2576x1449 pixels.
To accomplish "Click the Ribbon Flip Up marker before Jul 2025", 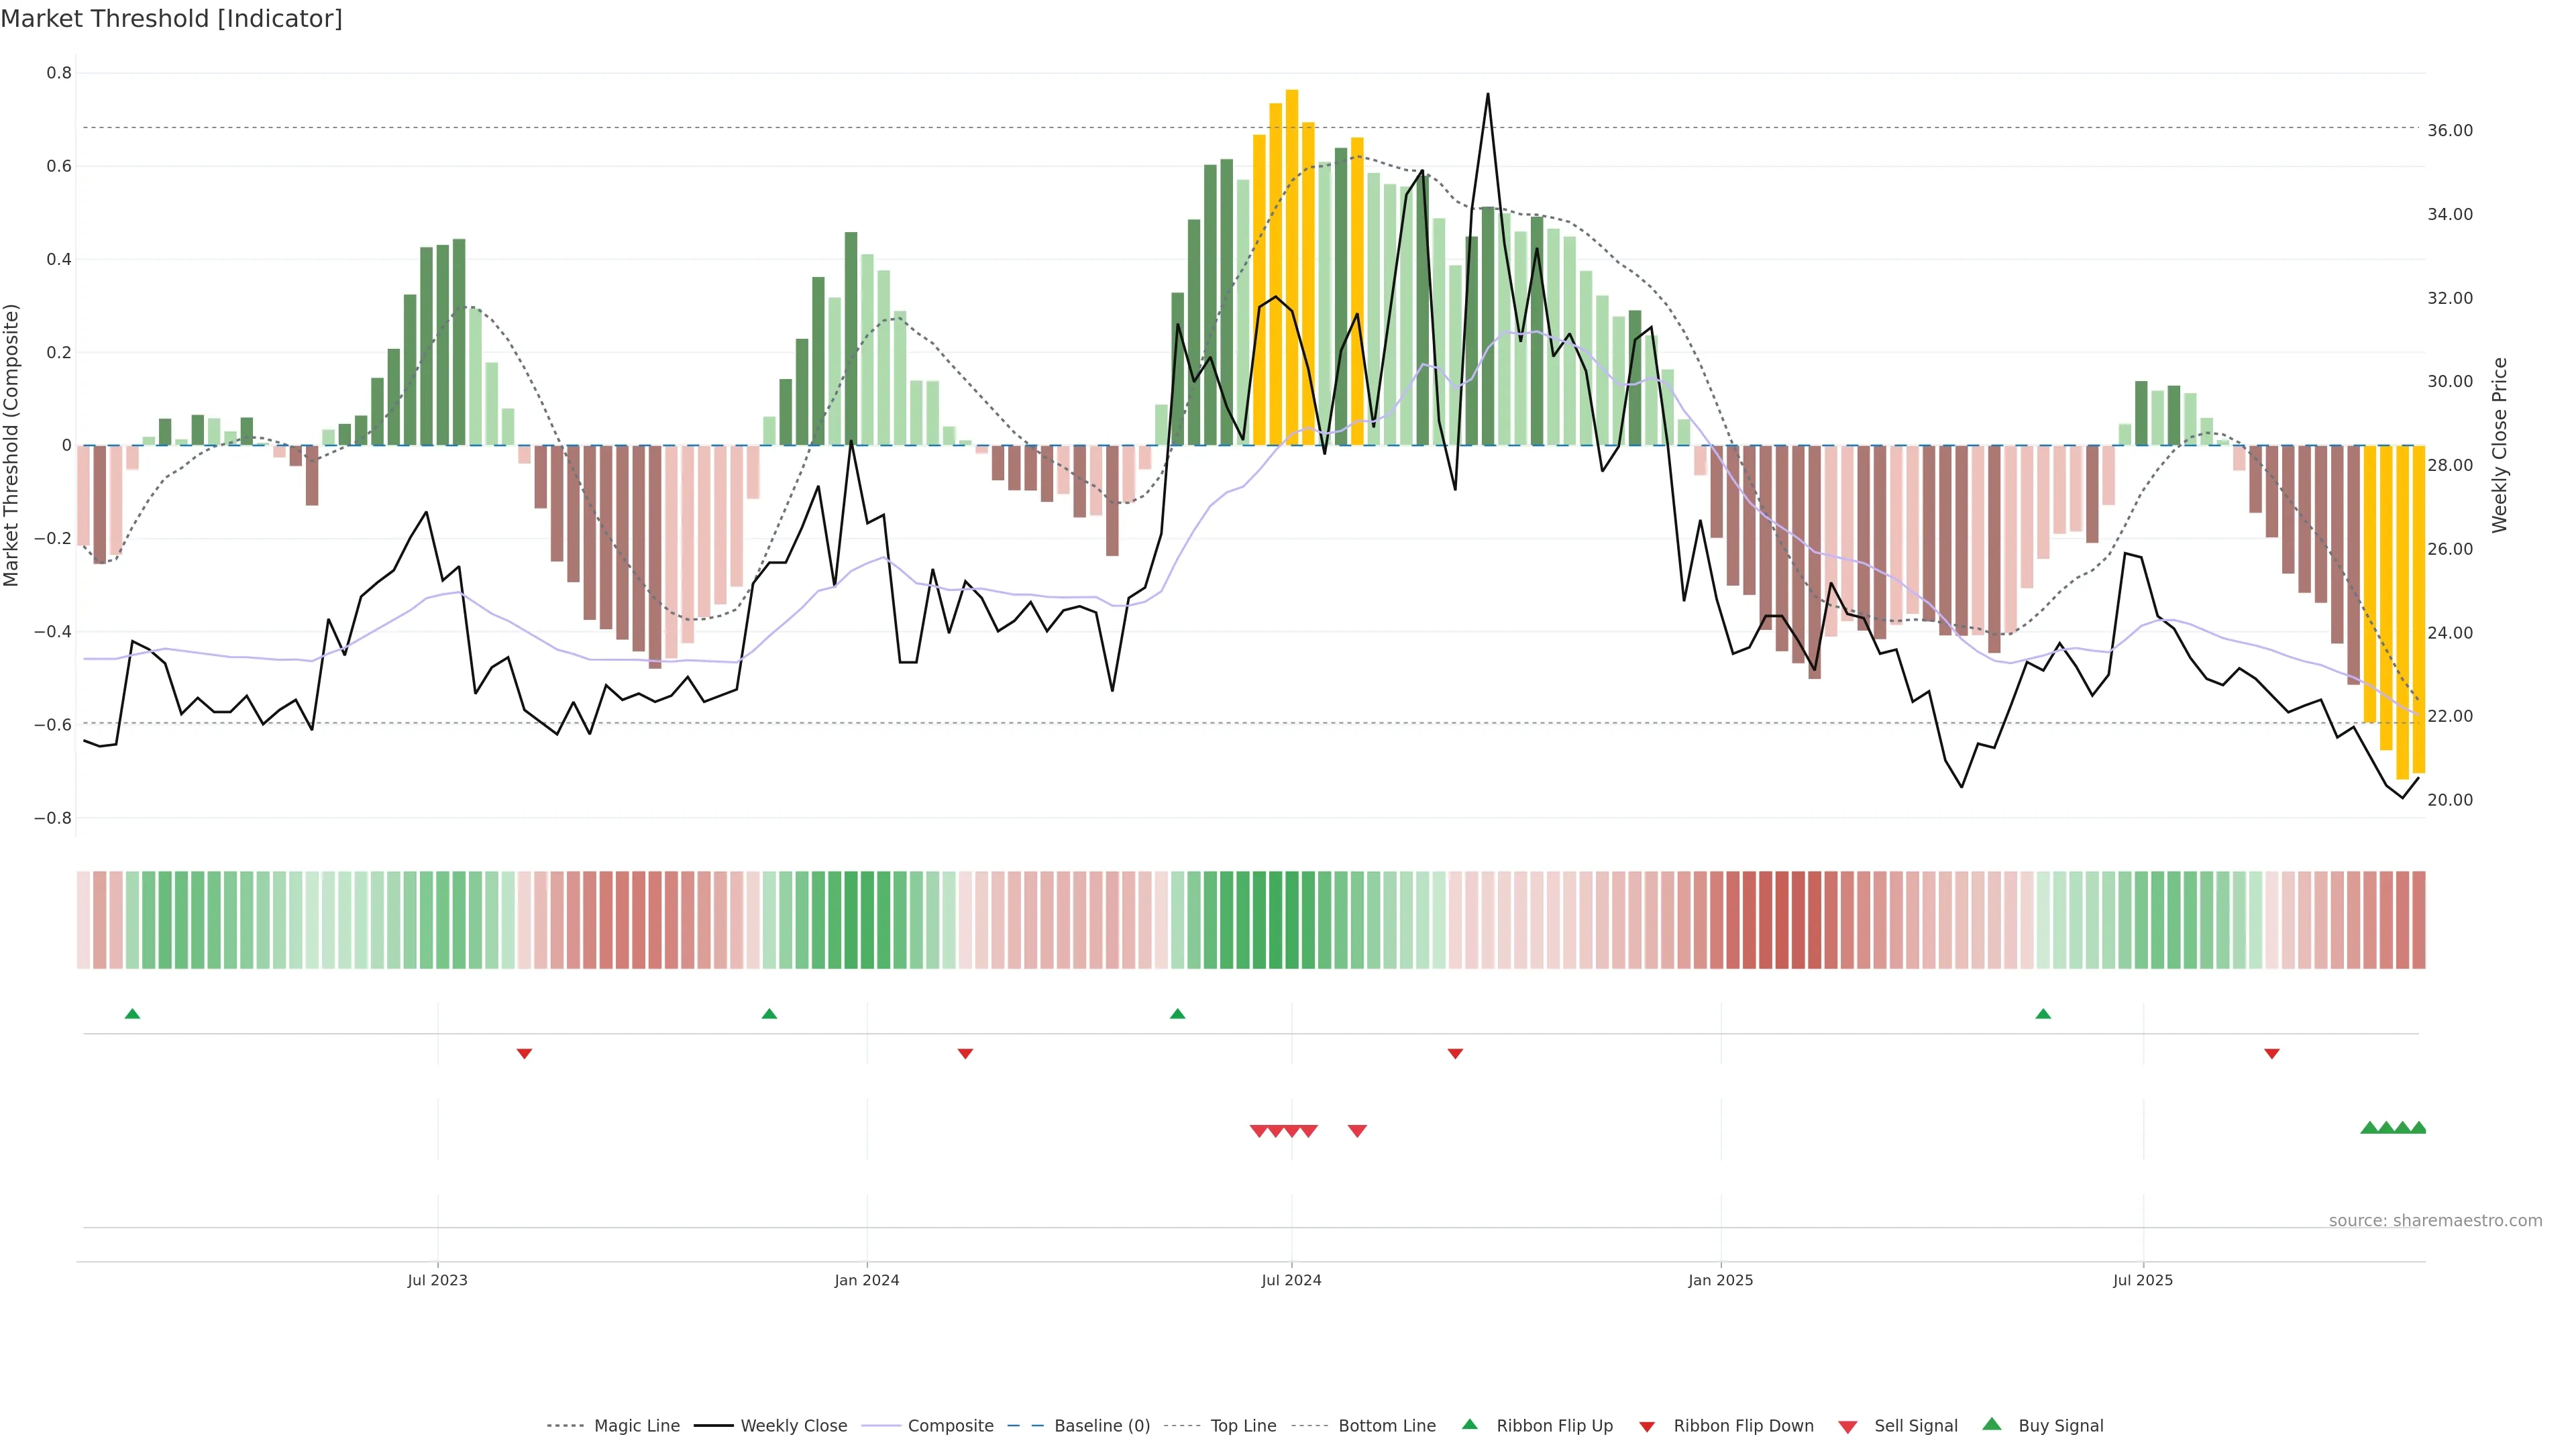I will click(2043, 1014).
